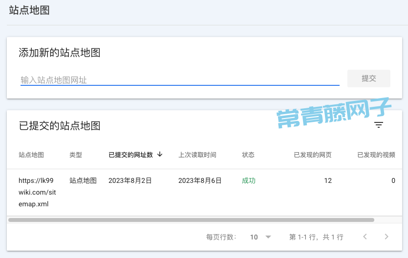Click the 成功 status text
Viewport: 408px width, 258px height.
(249, 180)
